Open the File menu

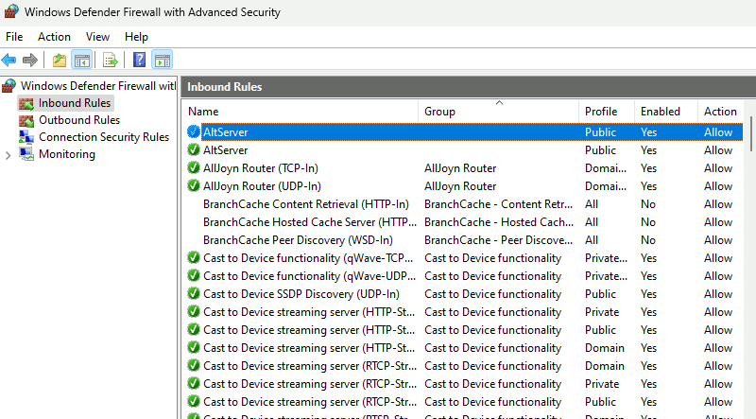(x=14, y=37)
